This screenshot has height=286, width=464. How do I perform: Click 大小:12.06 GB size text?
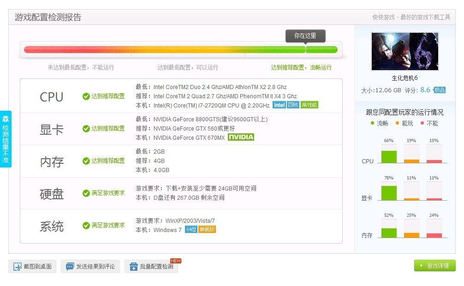(x=381, y=90)
